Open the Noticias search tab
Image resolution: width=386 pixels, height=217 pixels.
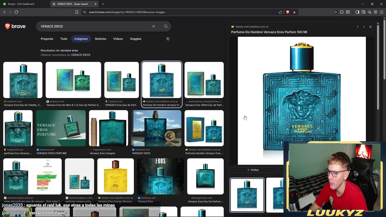(x=100, y=39)
